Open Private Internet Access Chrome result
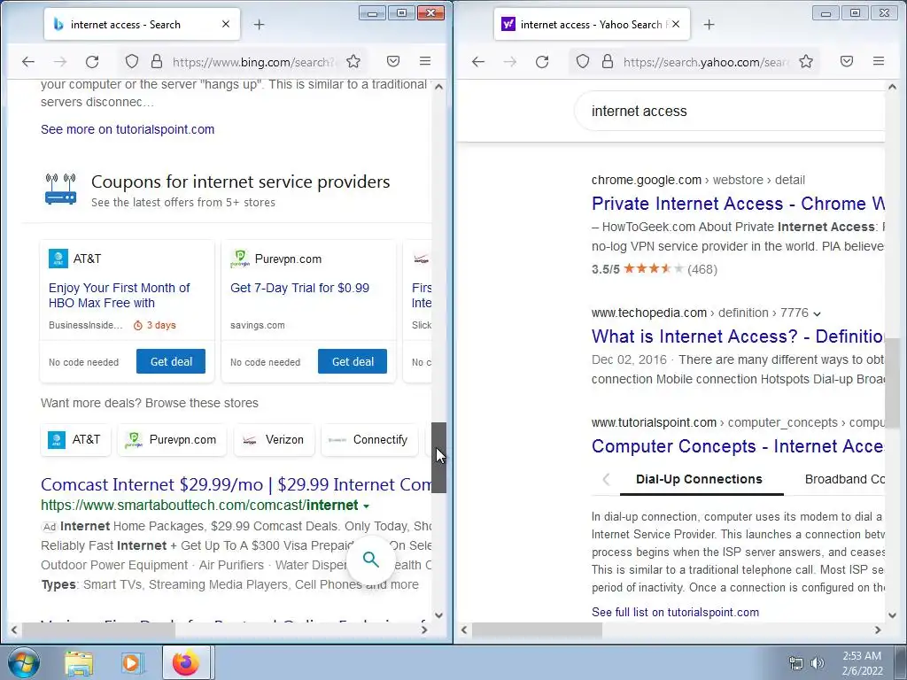The image size is (907, 680). [x=738, y=204]
